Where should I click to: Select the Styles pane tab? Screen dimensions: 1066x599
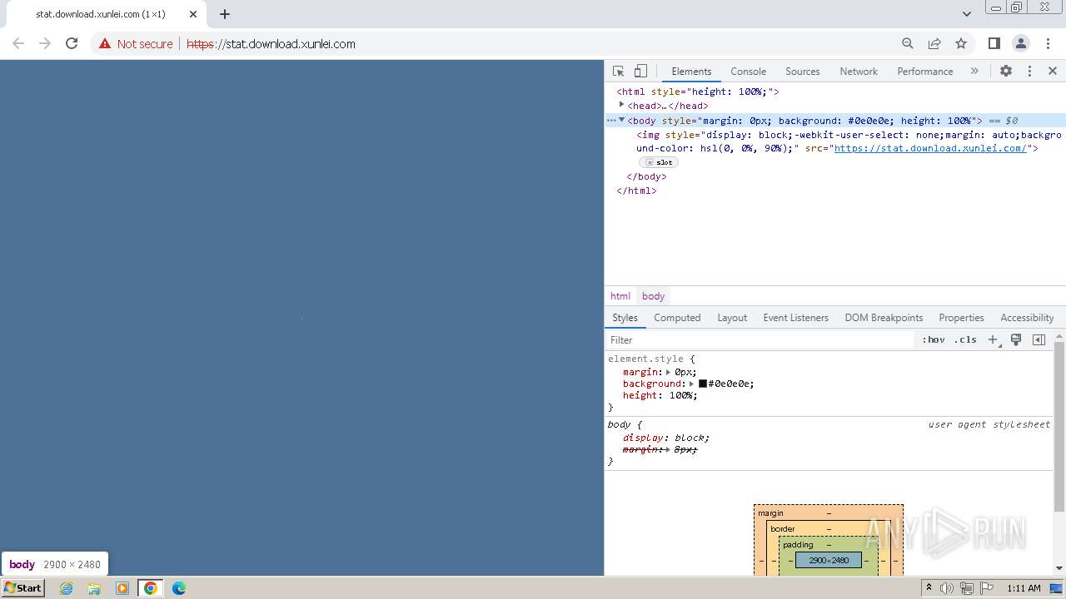coord(625,318)
